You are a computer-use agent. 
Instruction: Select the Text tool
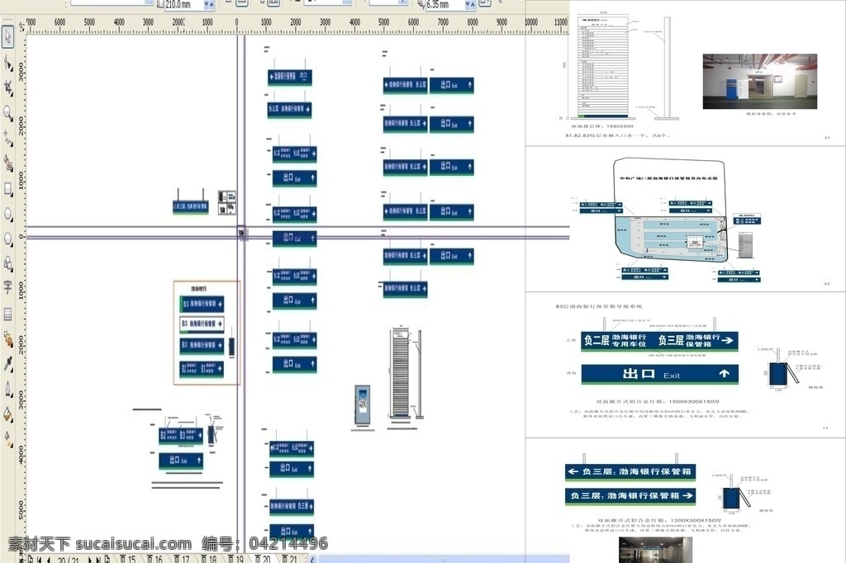[7, 287]
